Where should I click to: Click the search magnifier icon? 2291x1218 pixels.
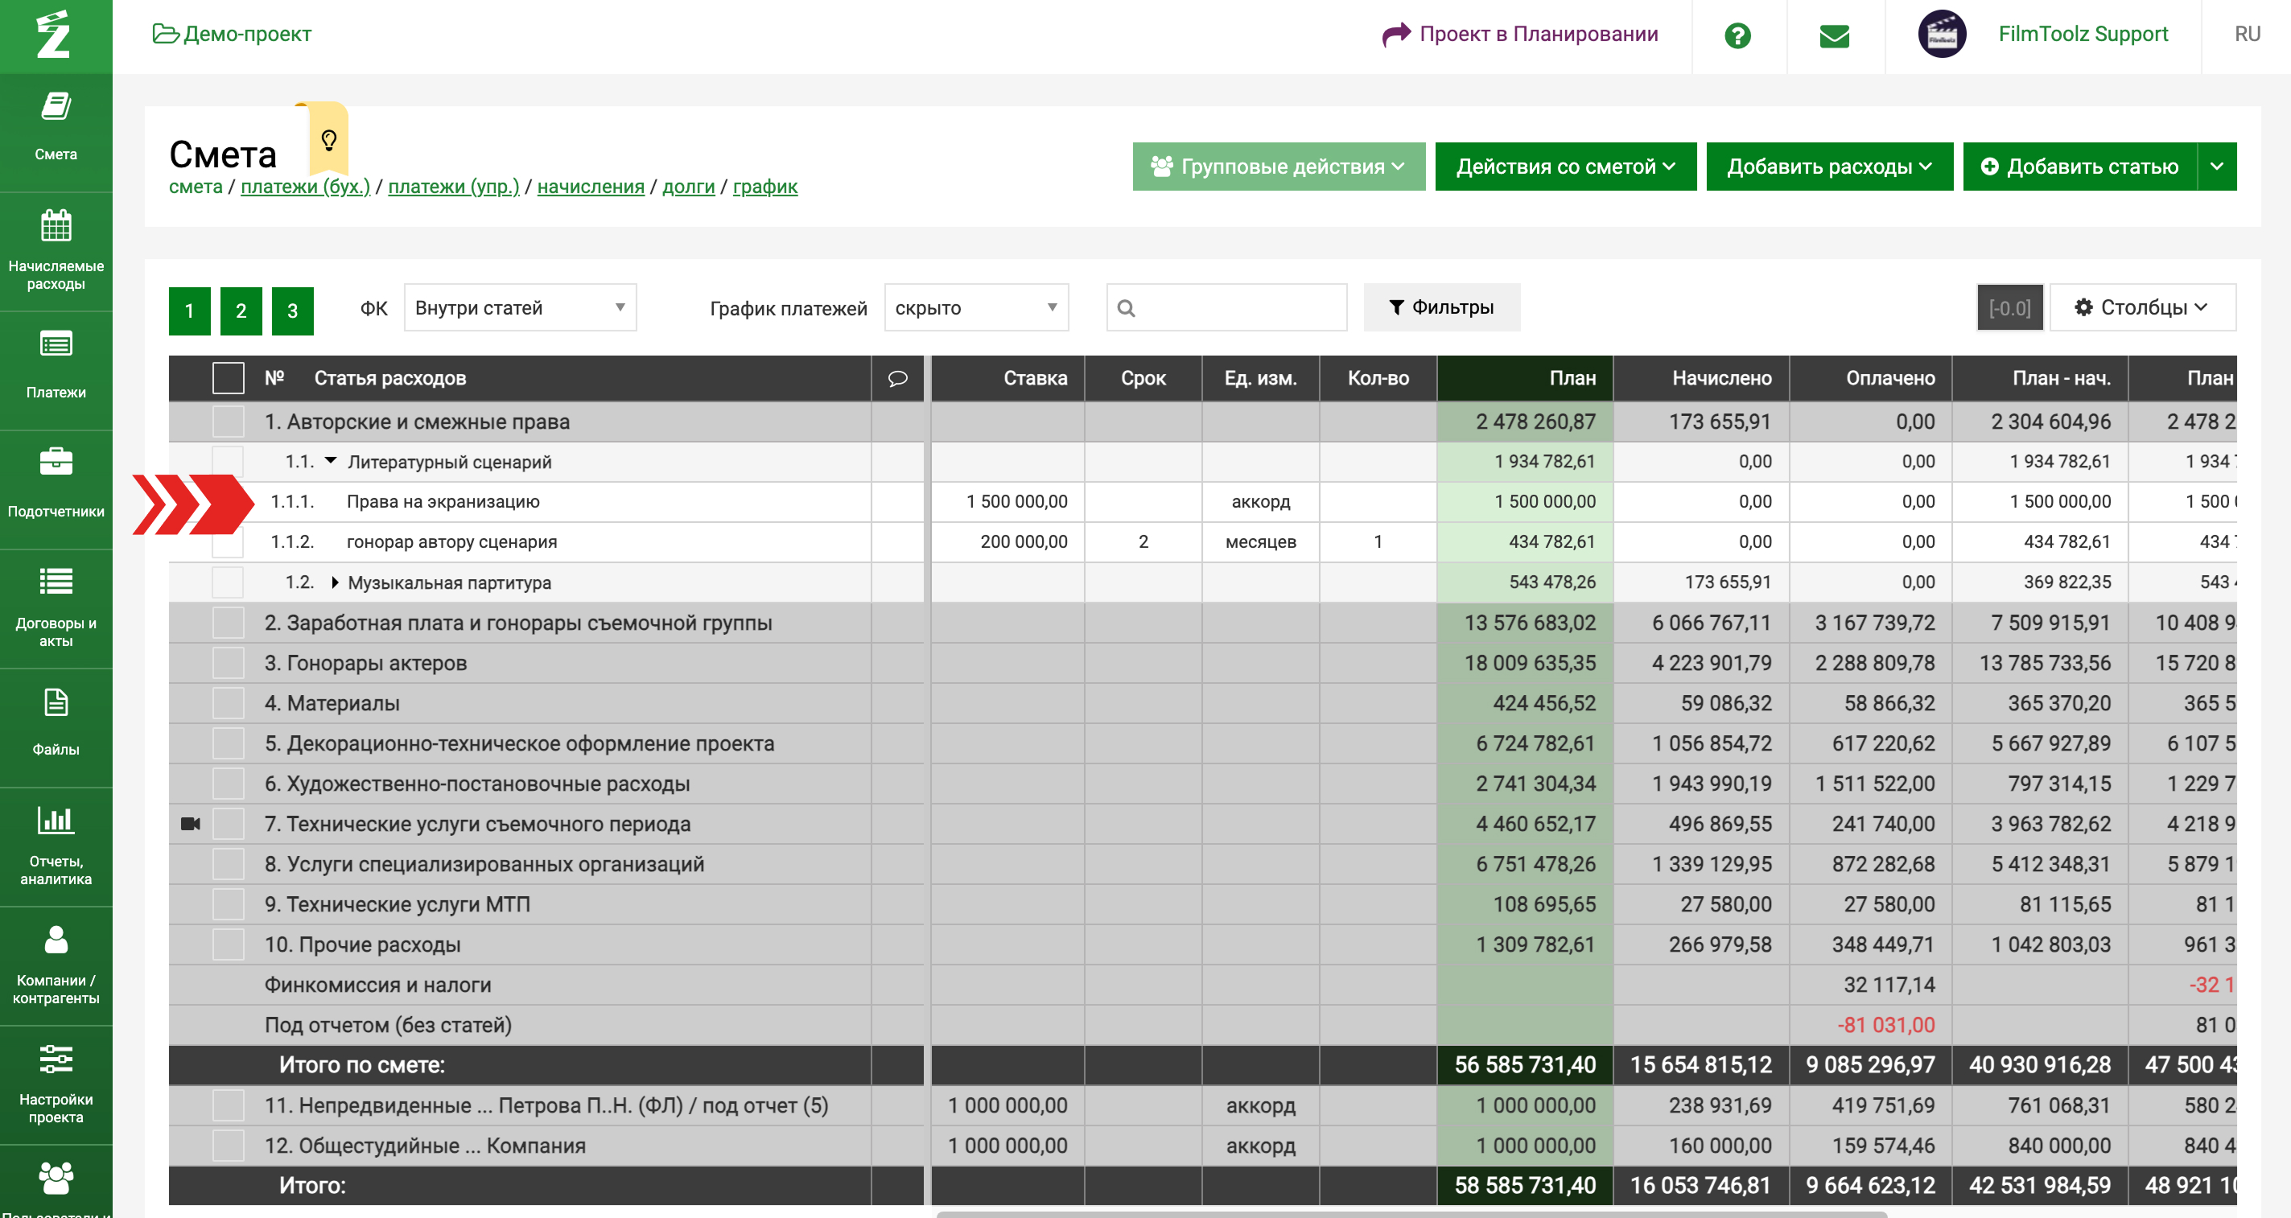coord(1126,307)
